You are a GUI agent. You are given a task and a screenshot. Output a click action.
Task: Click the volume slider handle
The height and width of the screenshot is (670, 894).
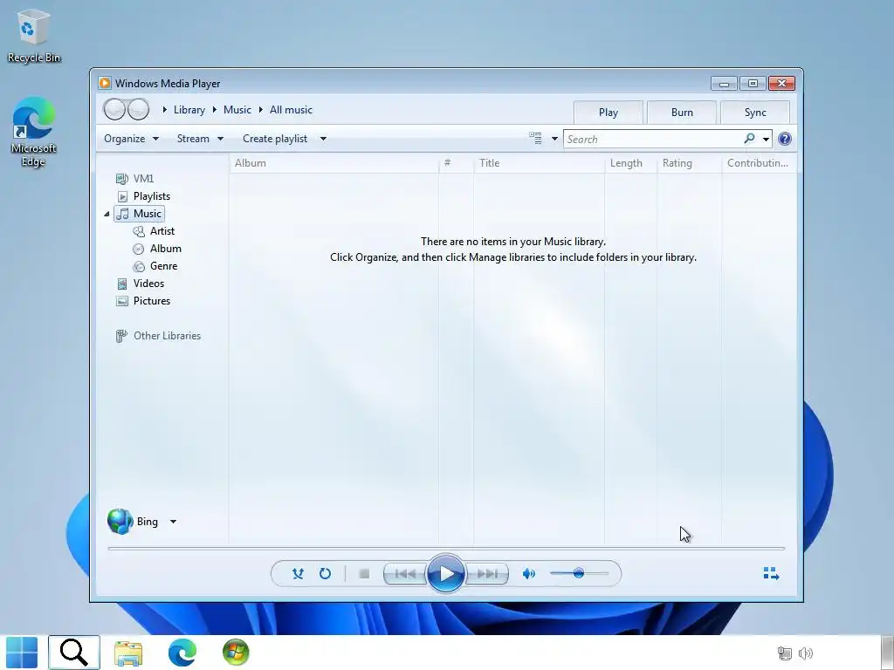579,573
